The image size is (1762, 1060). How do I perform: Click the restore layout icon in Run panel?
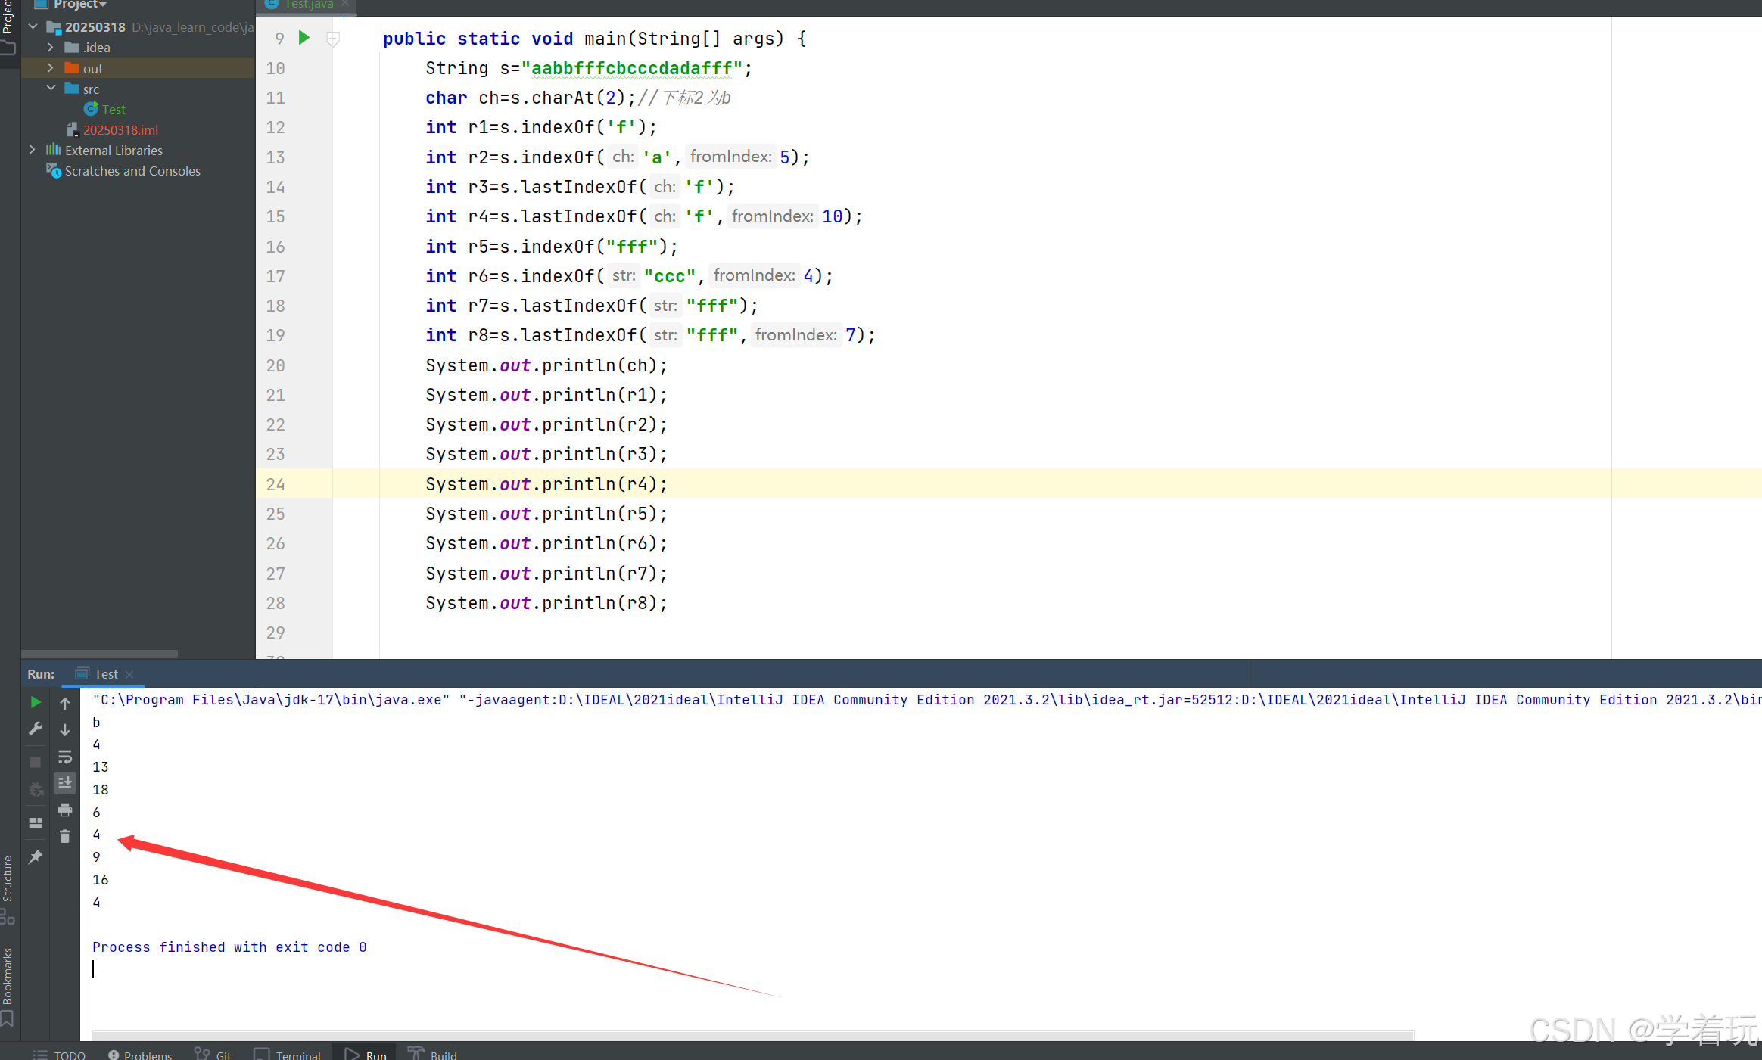[35, 823]
